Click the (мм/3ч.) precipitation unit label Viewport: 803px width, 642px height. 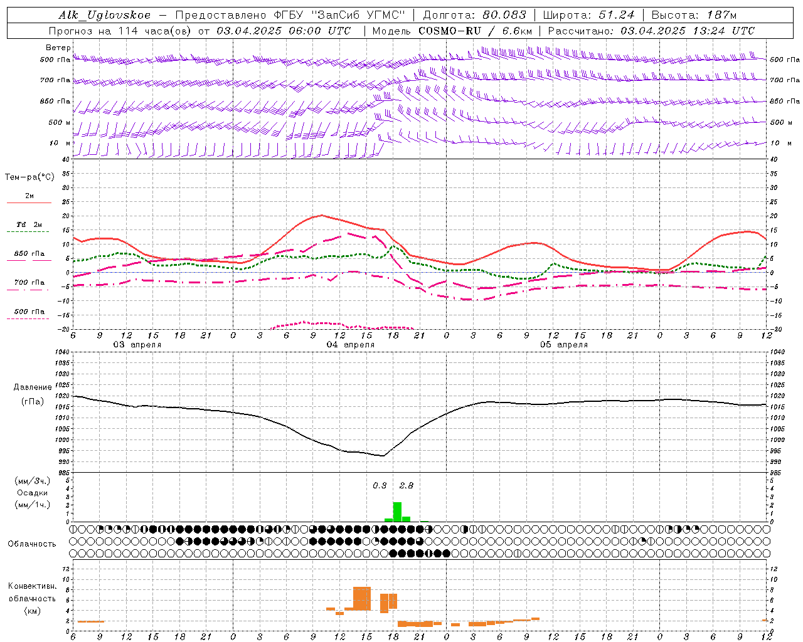tap(33, 481)
